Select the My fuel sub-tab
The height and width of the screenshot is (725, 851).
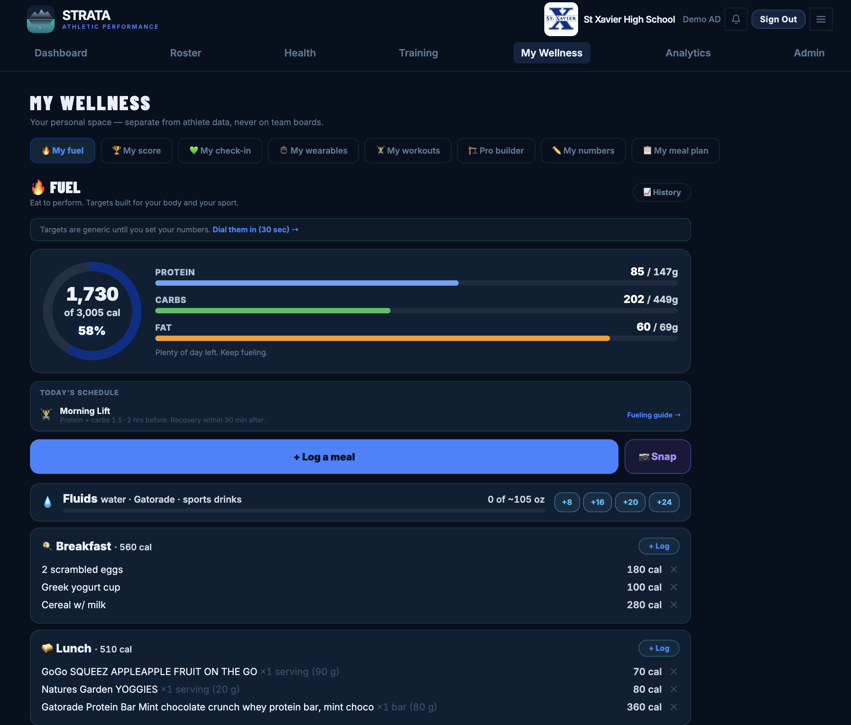pos(62,151)
